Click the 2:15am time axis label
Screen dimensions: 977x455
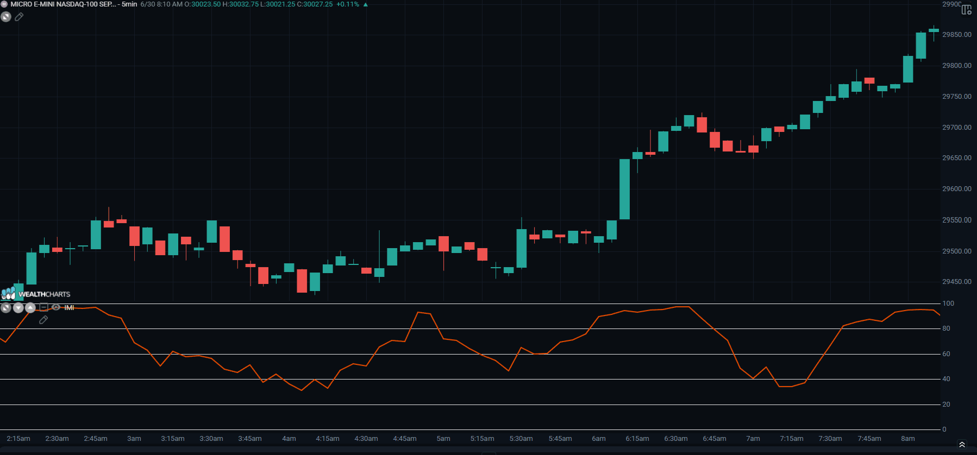18,439
